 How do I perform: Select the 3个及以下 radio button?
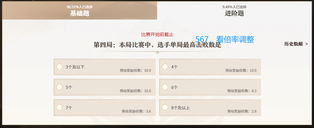click(x=59, y=67)
